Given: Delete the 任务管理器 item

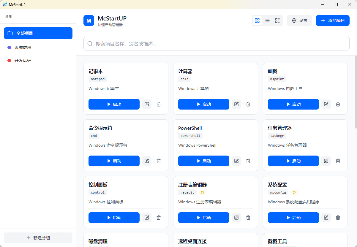Looking at the screenshot, I should coord(338,161).
